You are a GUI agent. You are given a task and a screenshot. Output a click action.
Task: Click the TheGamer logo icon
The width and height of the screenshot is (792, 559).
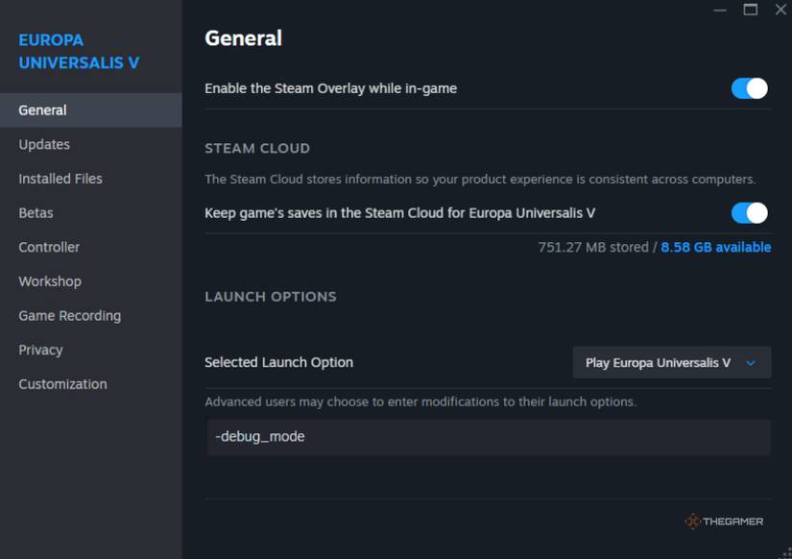click(693, 521)
